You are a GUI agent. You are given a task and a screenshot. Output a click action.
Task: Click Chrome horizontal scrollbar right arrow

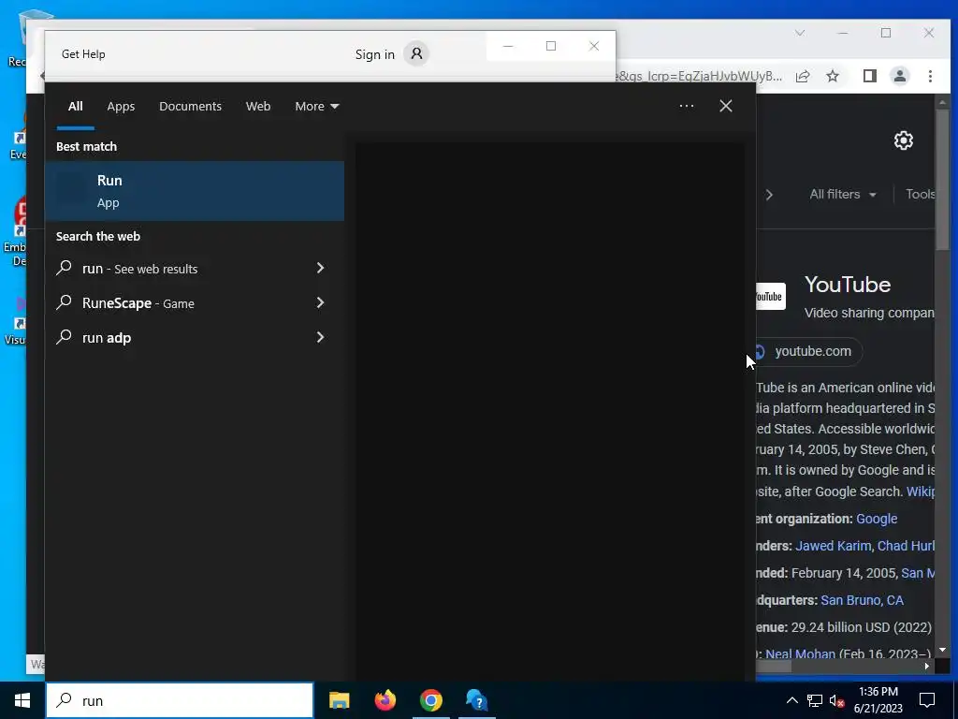(927, 666)
